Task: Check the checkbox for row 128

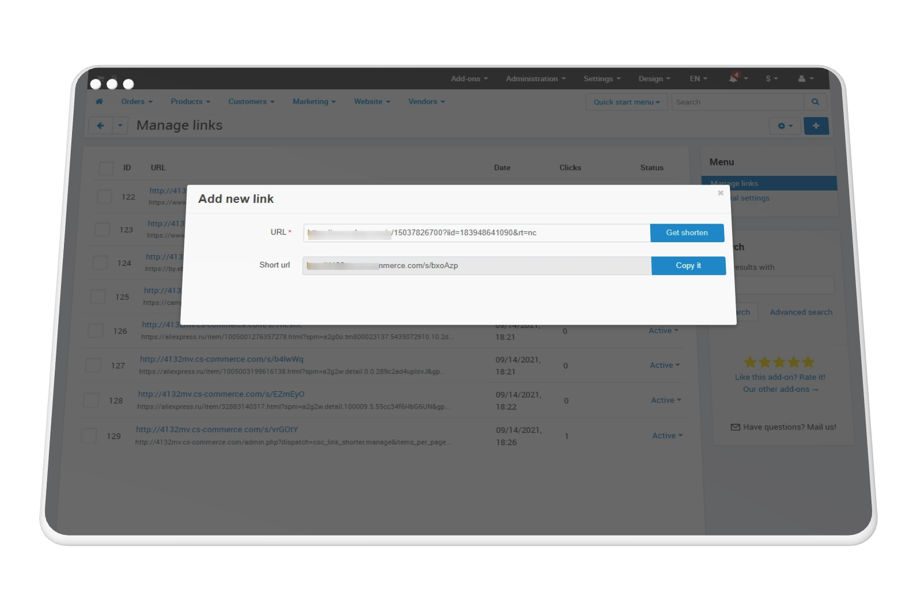Action: tap(91, 400)
